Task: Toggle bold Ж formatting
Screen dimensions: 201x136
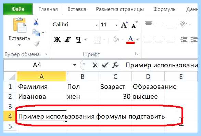Action: click(57, 39)
